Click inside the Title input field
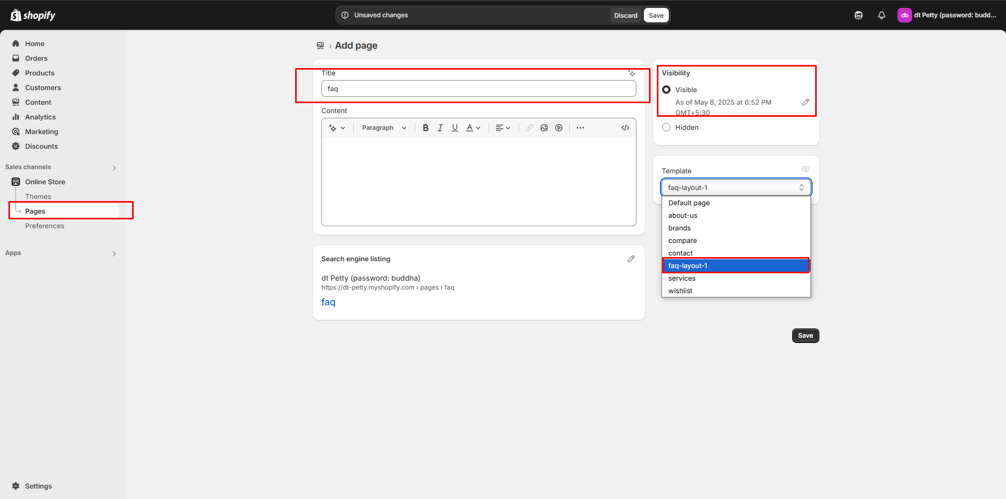Screen dimensions: 1006x499 pos(478,88)
